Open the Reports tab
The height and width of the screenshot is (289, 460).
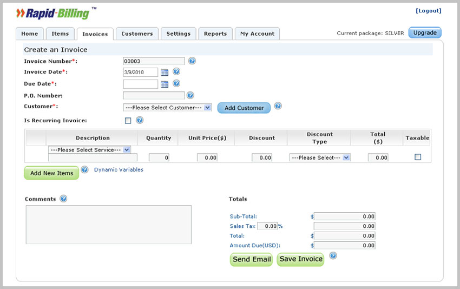(x=215, y=34)
